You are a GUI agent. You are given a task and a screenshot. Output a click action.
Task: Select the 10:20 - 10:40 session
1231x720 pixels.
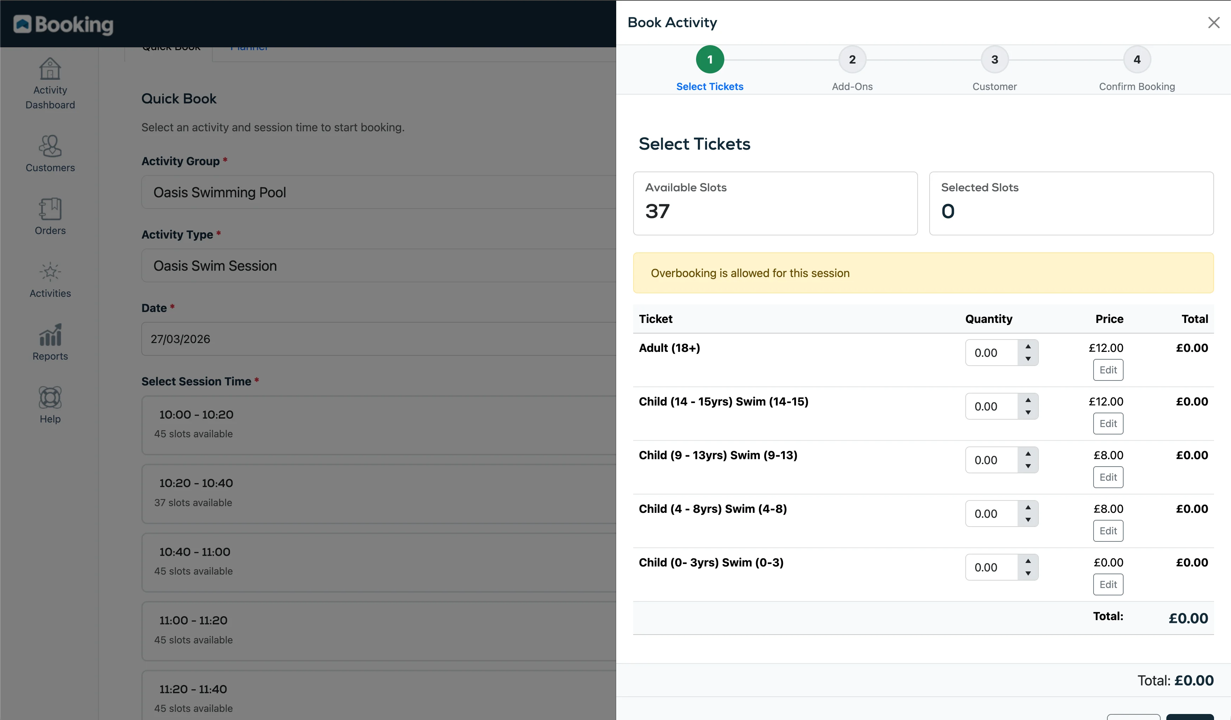point(378,494)
